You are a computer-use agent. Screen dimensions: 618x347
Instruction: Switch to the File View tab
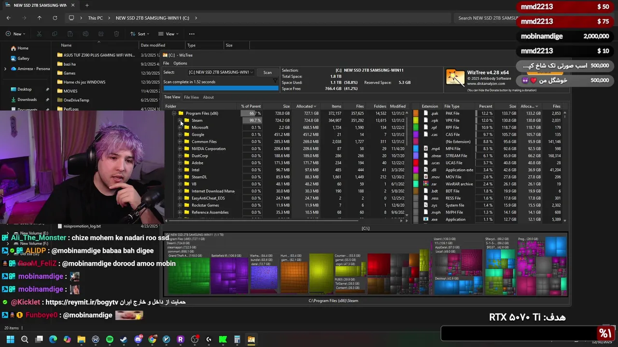tap(191, 97)
